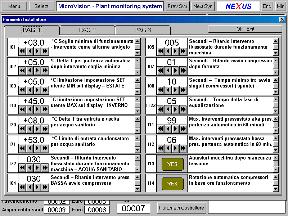The image size is (288, 216).
Task: Click fast-decrease double arrow for parameter I01
Action: [22, 51]
